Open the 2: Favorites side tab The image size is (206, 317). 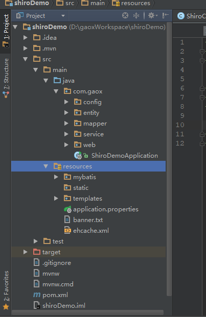6,290
